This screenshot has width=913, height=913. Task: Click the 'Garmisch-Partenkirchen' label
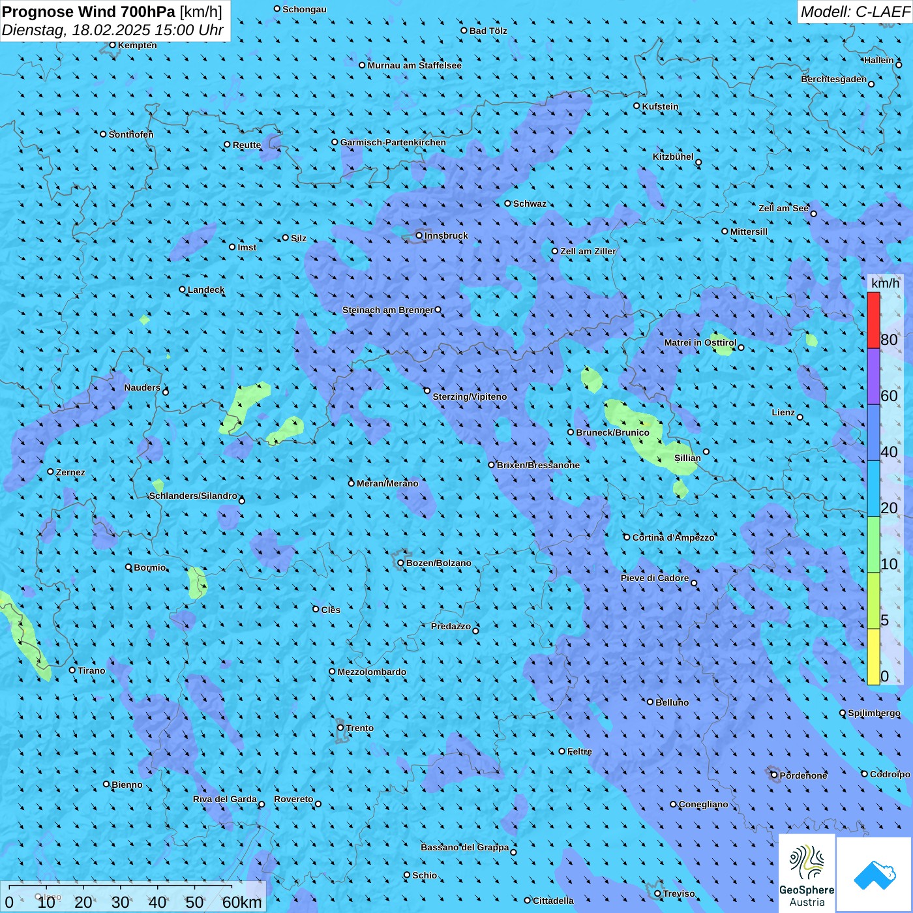pos(393,142)
